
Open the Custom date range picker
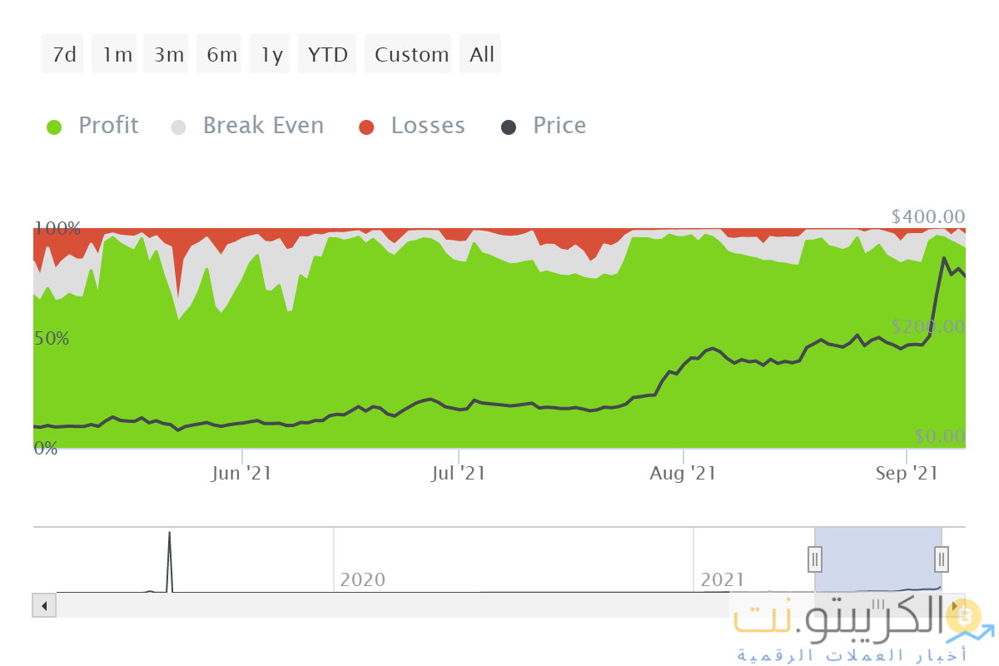click(x=410, y=54)
